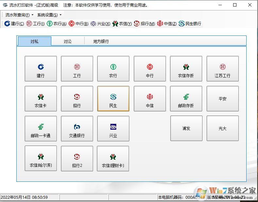This screenshot has width=258, height=202.
Task: Click the 浦发 button
Action: pyautogui.click(x=186, y=128)
